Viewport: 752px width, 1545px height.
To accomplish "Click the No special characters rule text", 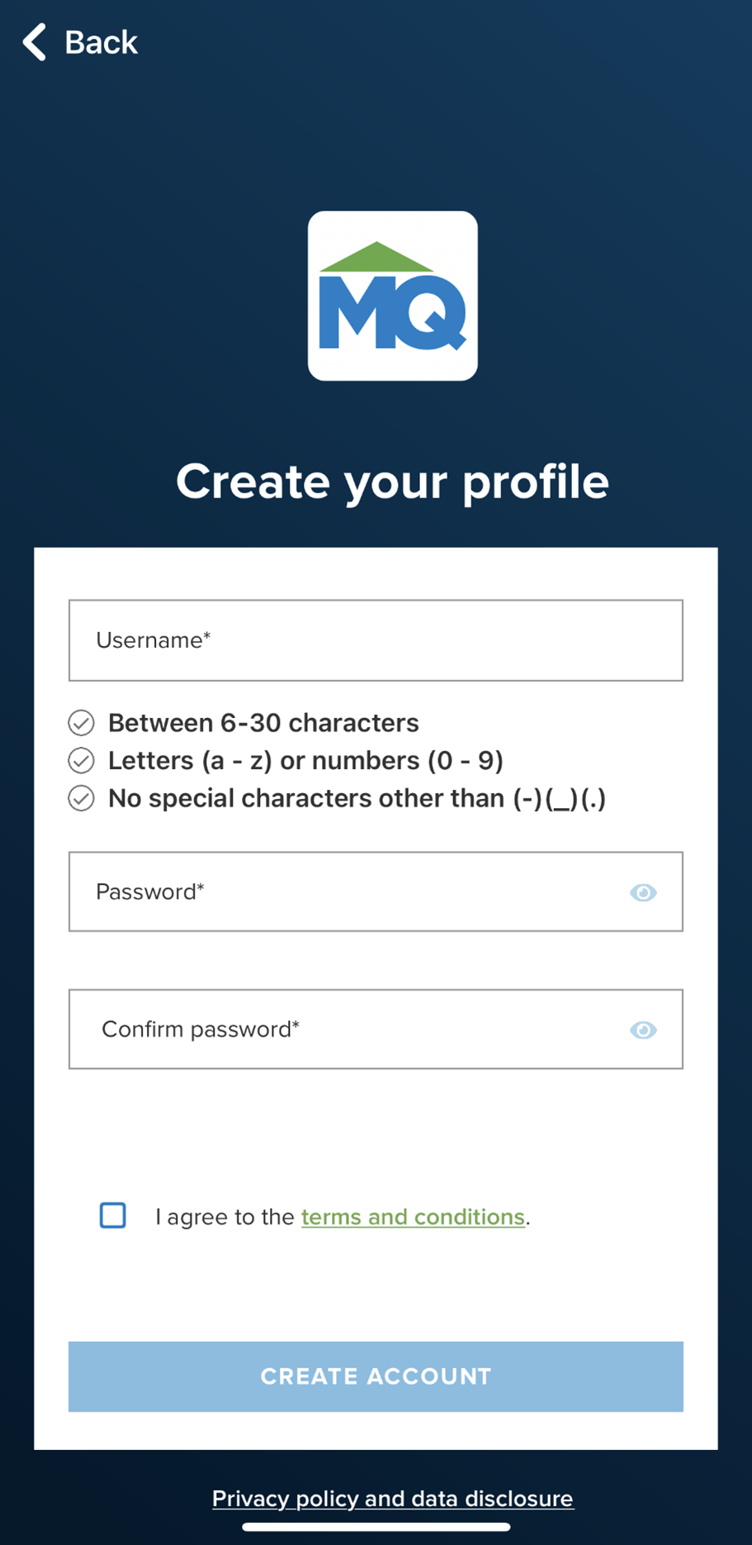I will [x=357, y=799].
